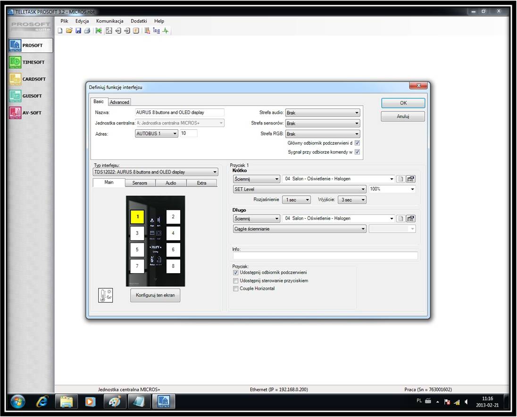The height and width of the screenshot is (417, 517).
Task: Click the Anuluj button
Action: point(402,117)
